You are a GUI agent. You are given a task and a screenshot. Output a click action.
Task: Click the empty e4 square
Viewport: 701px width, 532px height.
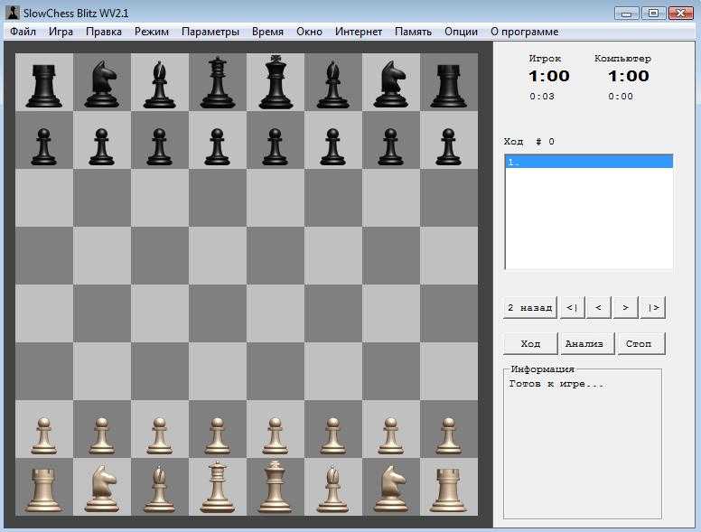275,313
